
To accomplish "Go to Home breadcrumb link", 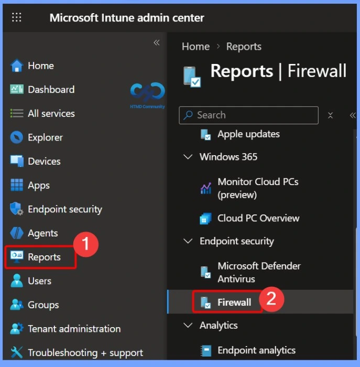I will click(x=195, y=47).
